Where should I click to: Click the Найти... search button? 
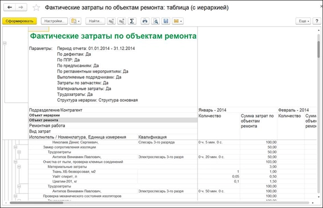96,21
